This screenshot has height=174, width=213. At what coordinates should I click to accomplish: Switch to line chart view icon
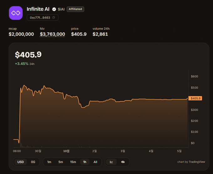[x=112, y=162]
